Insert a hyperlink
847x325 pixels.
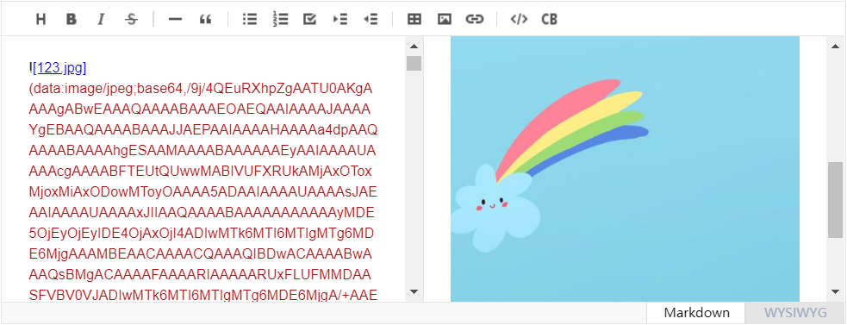coord(474,19)
